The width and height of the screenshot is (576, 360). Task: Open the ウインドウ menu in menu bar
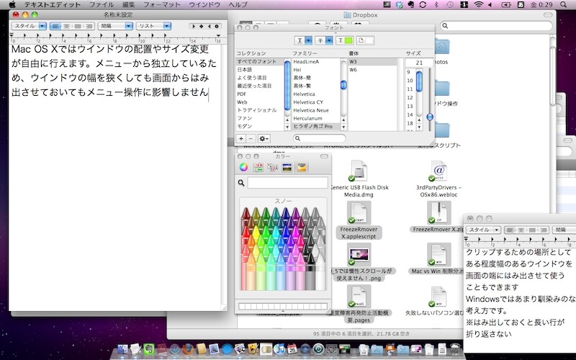[x=204, y=5]
